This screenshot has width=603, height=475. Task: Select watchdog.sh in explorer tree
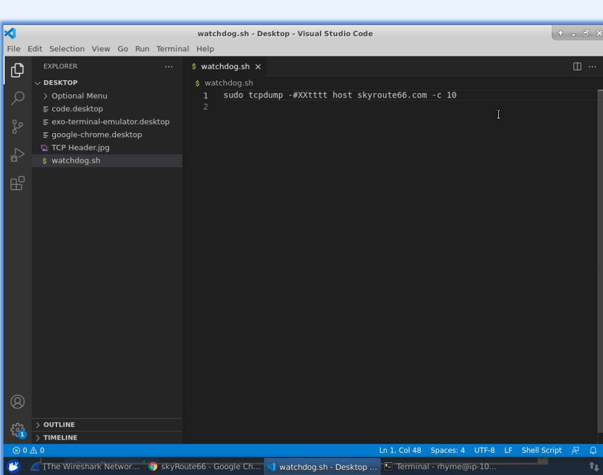coord(107,160)
